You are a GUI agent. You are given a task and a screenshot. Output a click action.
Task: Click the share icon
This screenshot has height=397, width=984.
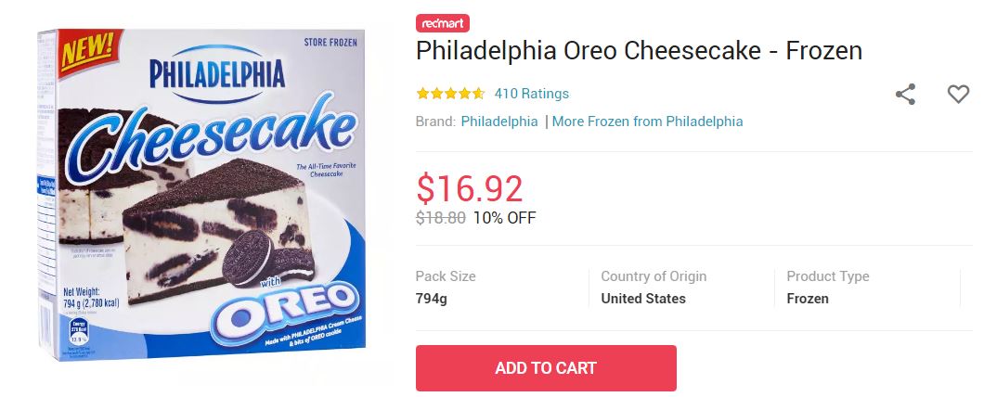pyautogui.click(x=905, y=94)
